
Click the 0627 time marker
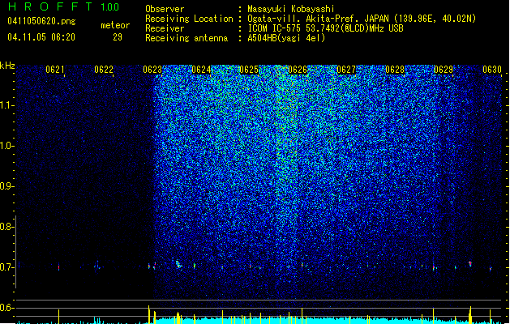[x=346, y=70]
